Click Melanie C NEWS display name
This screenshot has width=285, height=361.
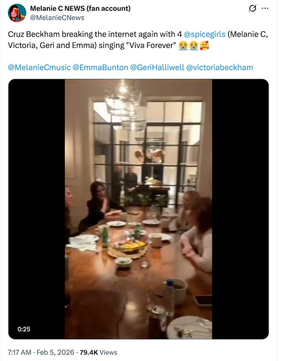(x=81, y=8)
